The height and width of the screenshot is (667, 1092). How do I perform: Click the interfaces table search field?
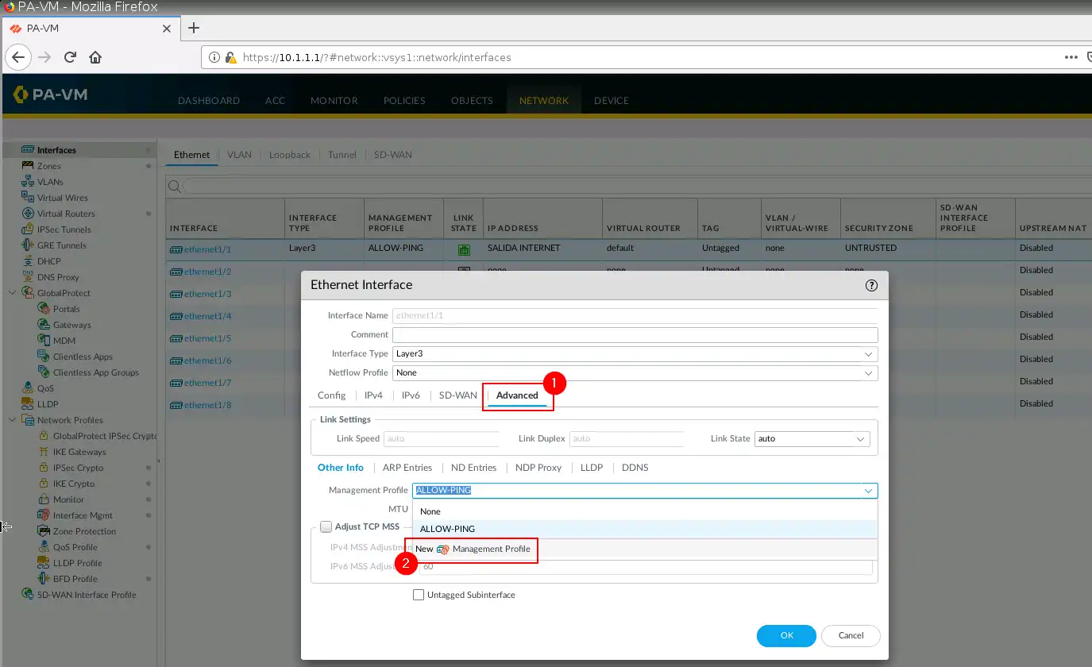pos(635,187)
